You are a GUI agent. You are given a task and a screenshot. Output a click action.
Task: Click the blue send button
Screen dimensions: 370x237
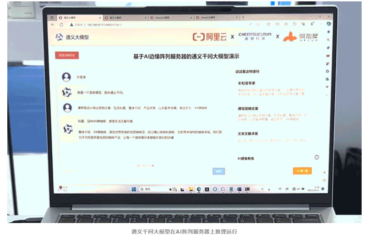pos(219,171)
